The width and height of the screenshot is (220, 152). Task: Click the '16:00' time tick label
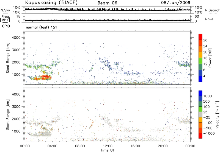135,146
